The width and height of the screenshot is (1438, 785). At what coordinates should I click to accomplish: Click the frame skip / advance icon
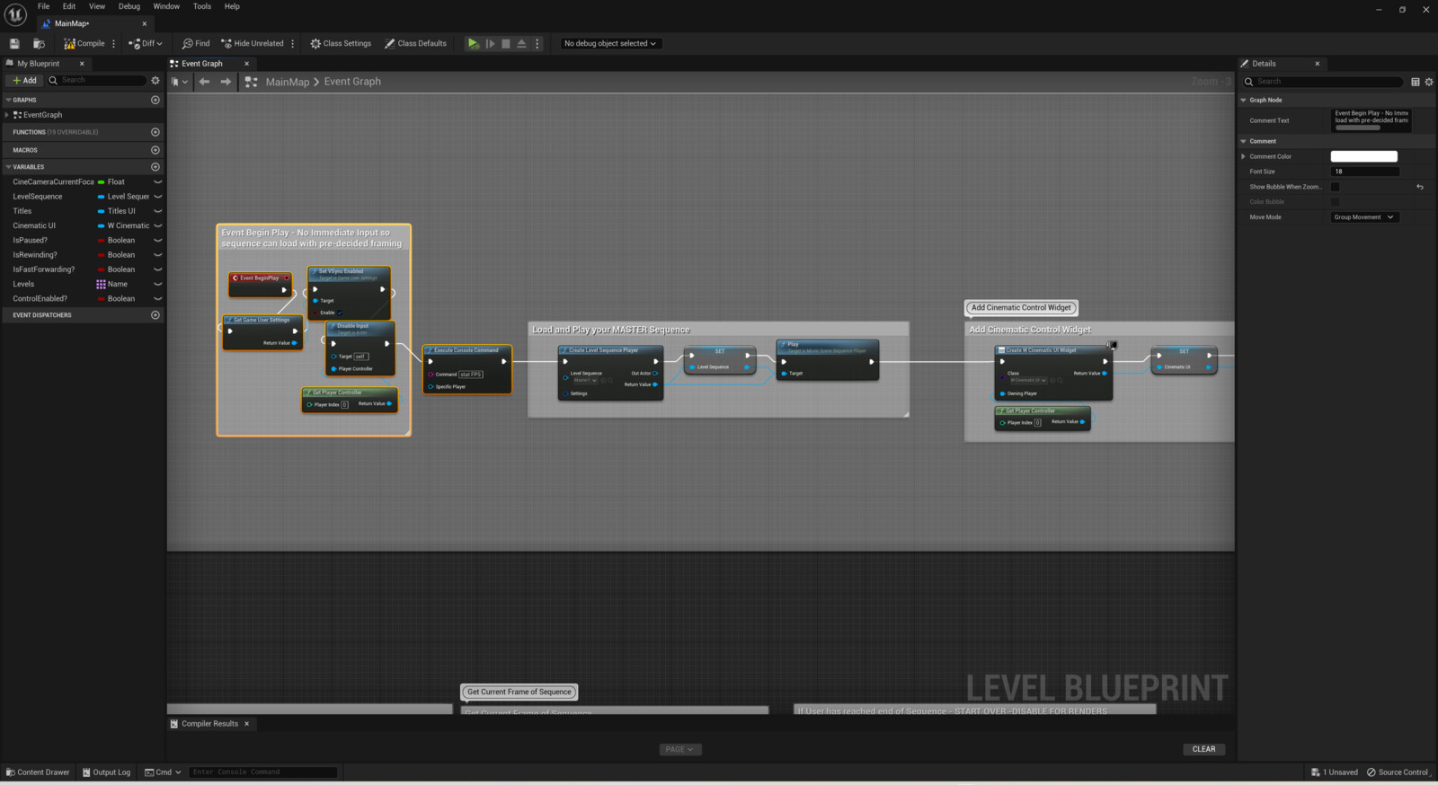pyautogui.click(x=490, y=43)
